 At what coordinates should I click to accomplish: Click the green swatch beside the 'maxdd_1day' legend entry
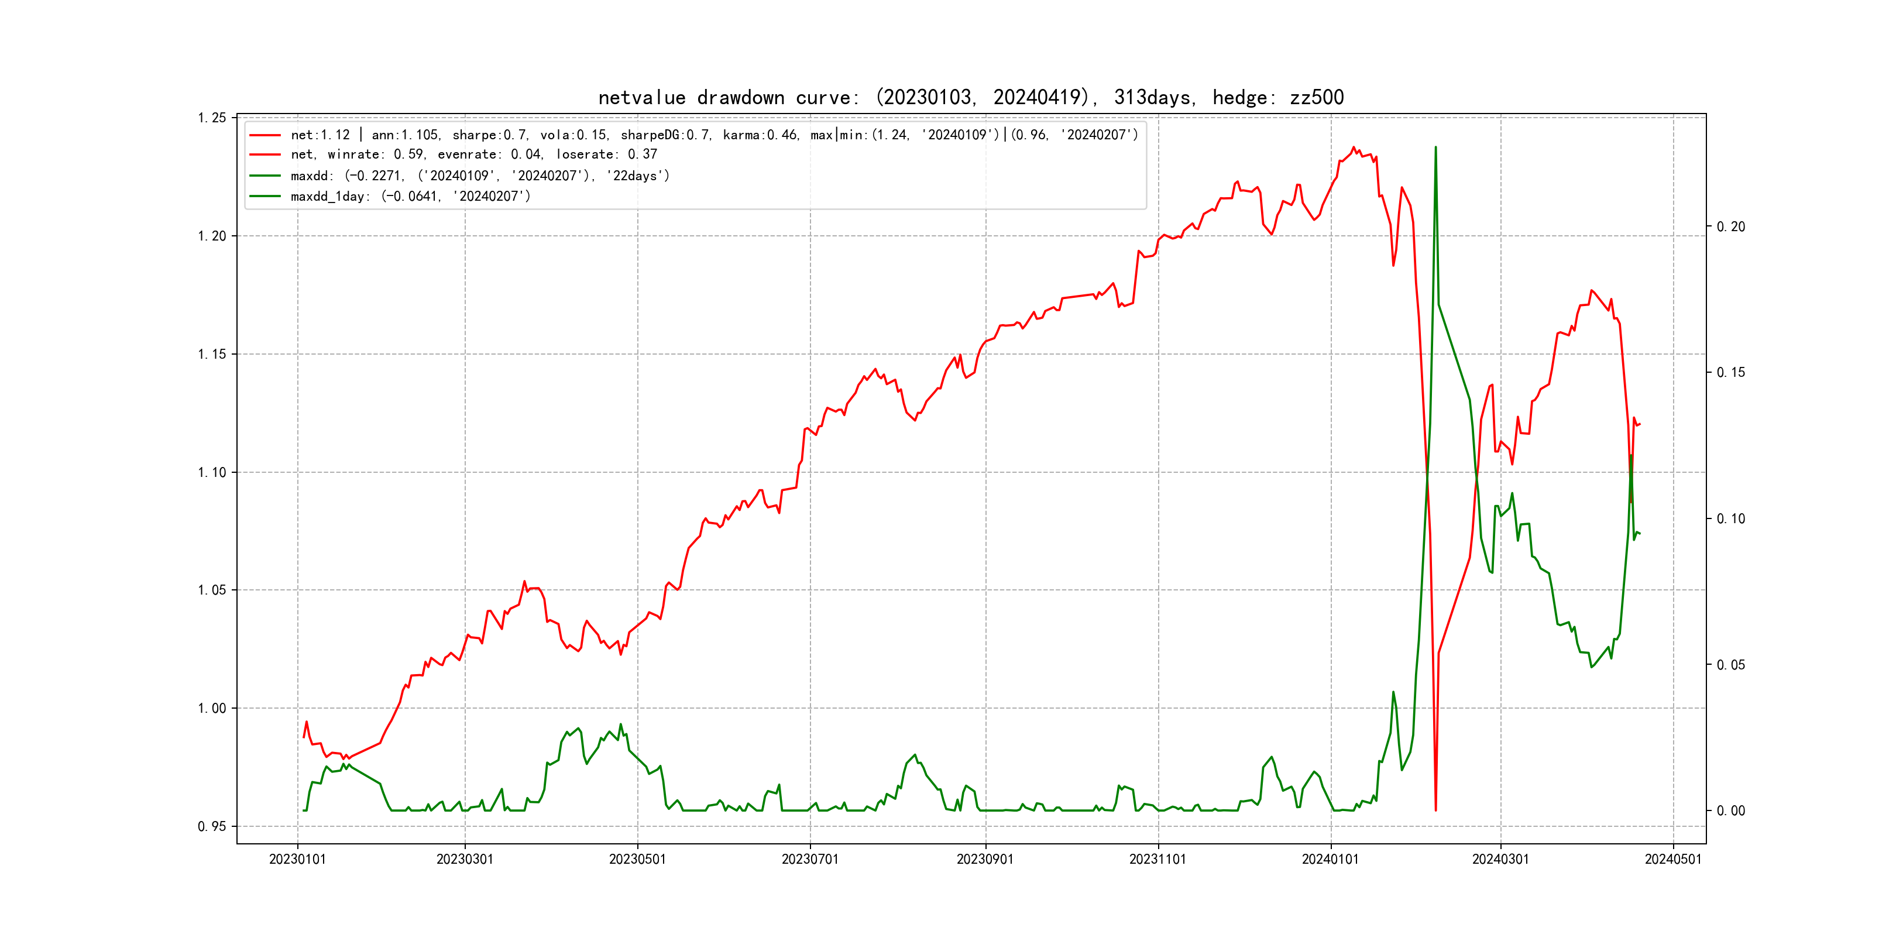click(x=265, y=197)
